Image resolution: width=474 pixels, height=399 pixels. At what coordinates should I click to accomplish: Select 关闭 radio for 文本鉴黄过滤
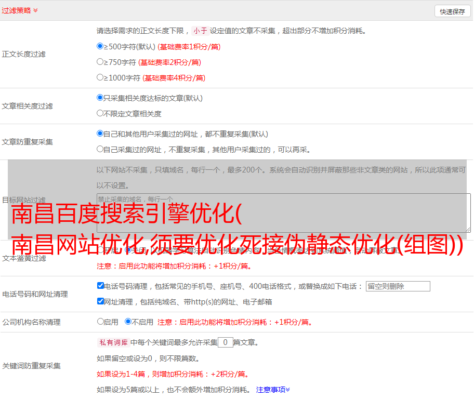point(128,250)
